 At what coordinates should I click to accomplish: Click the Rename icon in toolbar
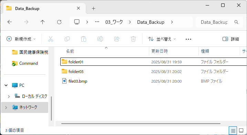point(100,39)
